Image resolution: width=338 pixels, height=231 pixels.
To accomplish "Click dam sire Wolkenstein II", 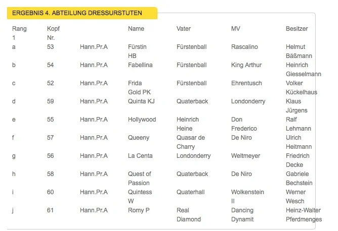I will click(x=247, y=197).
